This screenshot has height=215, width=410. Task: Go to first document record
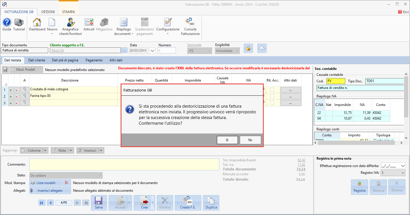(x=42, y=203)
